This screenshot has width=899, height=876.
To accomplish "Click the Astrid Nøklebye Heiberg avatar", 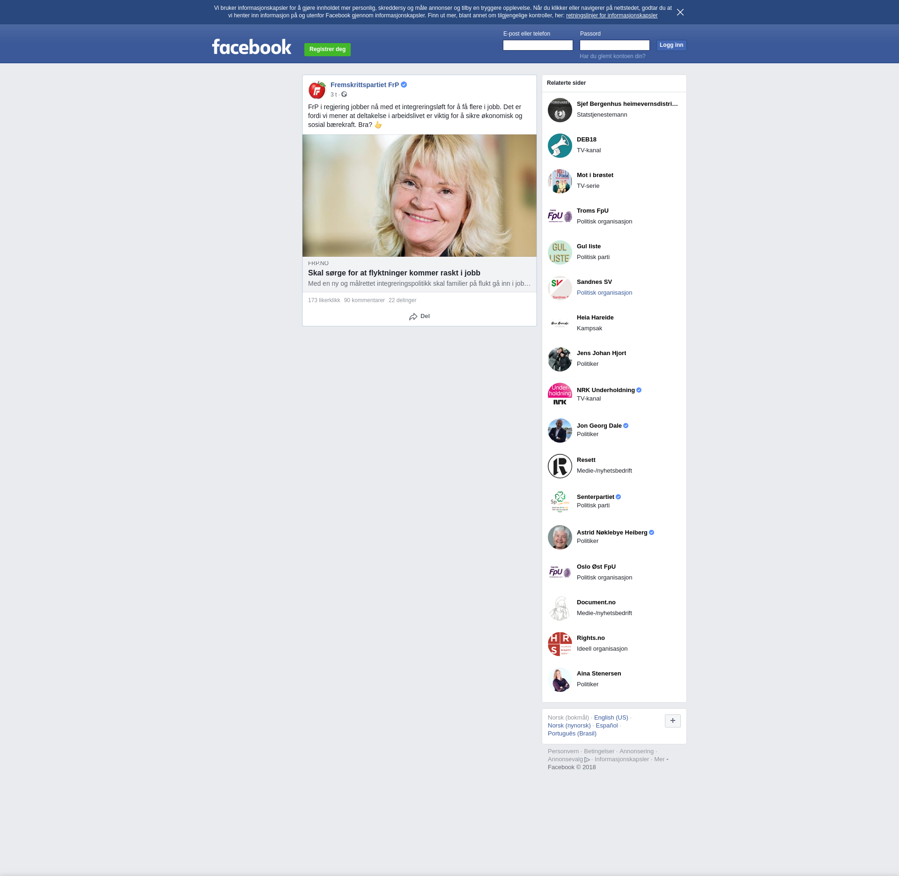I will [560, 537].
